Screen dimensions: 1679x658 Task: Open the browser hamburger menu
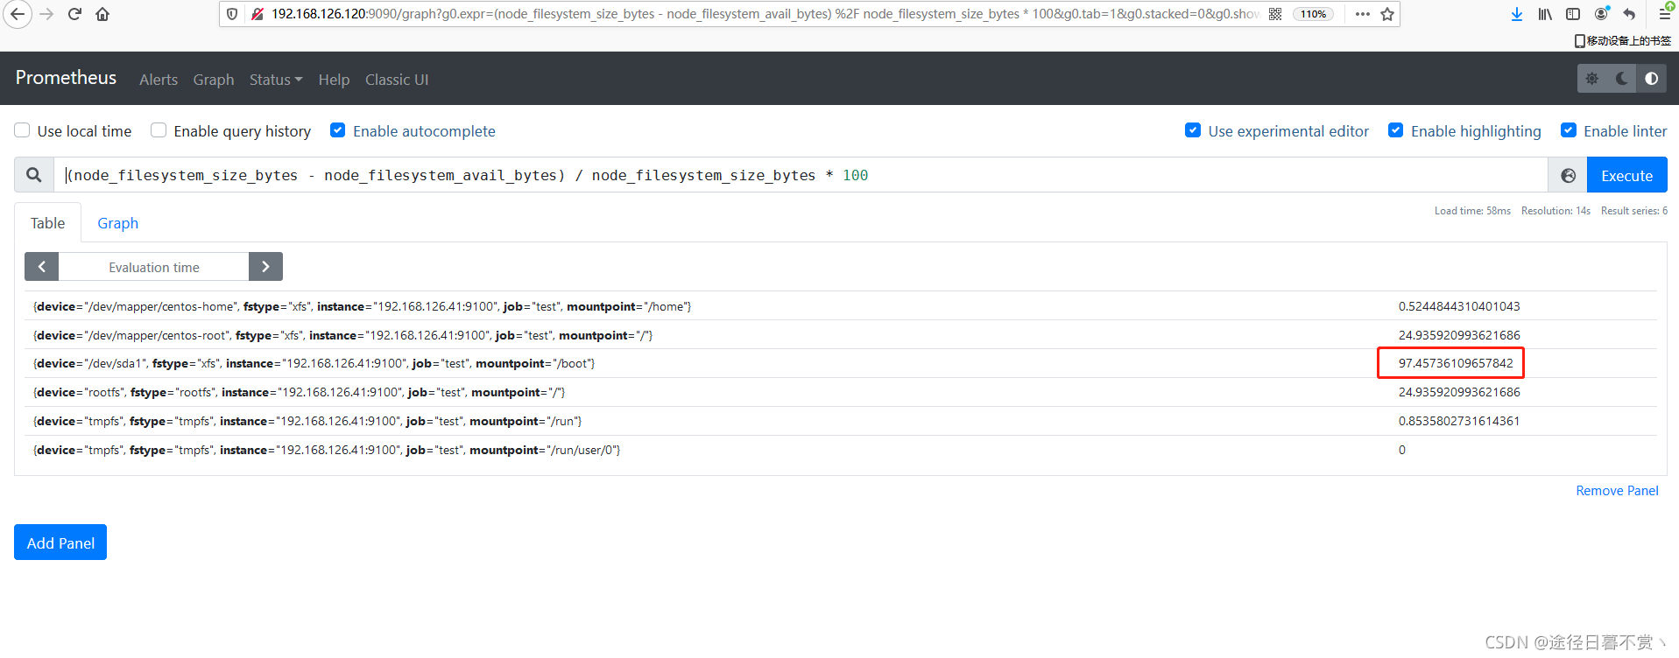(x=1664, y=14)
